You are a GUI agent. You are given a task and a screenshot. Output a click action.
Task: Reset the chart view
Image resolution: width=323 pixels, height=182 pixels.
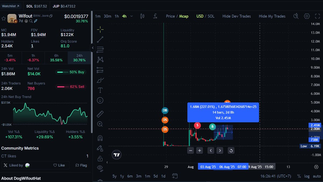(231, 150)
